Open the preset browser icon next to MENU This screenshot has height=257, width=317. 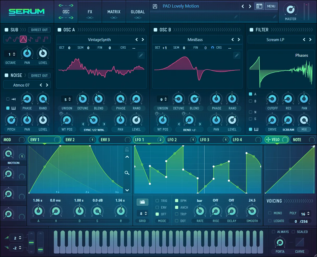(259, 6)
